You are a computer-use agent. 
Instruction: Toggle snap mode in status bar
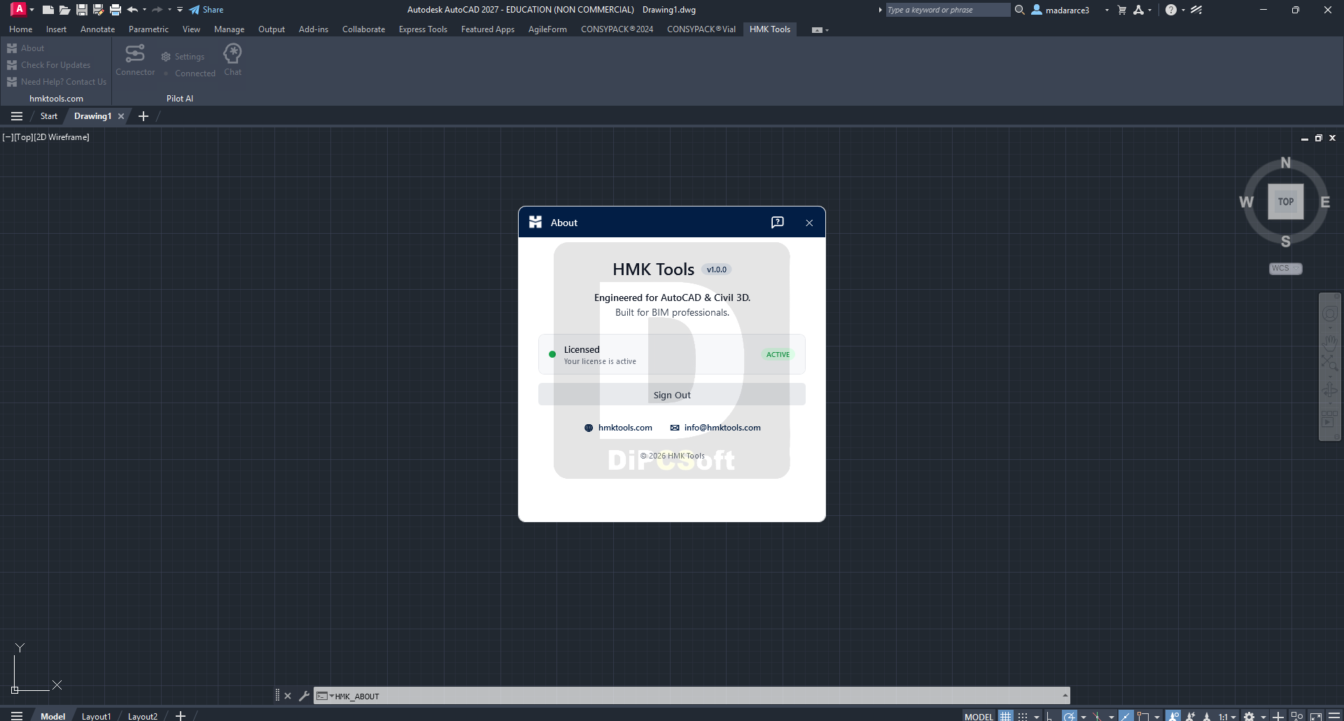click(1023, 716)
